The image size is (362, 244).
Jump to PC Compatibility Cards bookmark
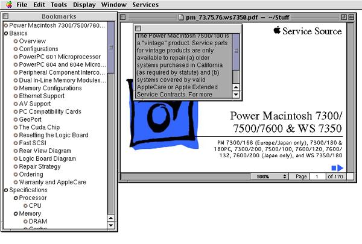click(50, 111)
